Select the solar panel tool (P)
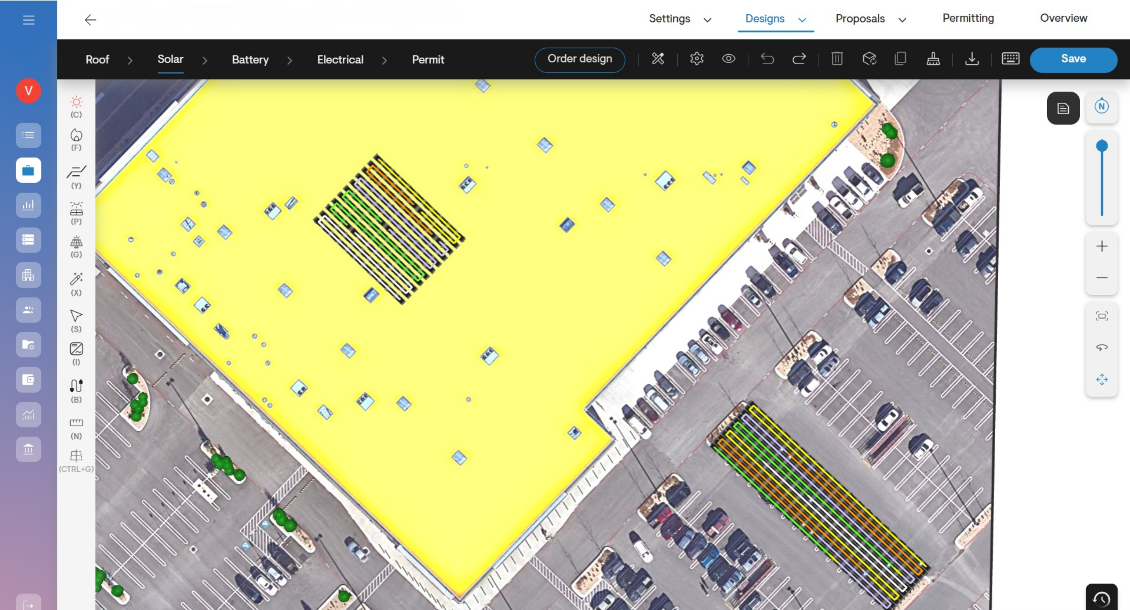The width and height of the screenshot is (1130, 610). click(x=76, y=213)
